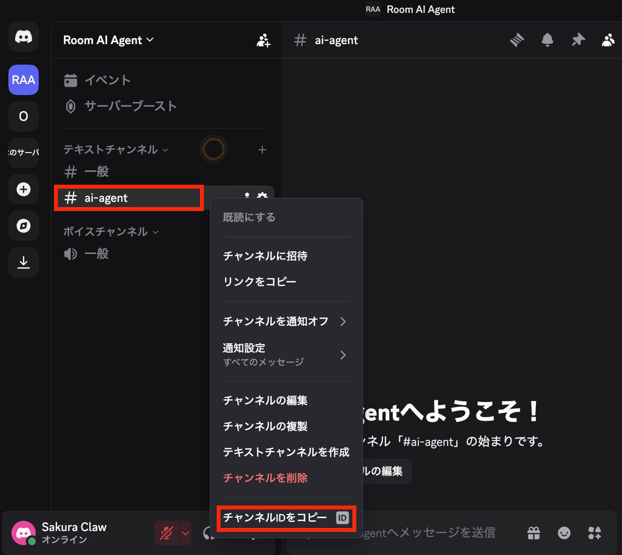This screenshot has width=622, height=555.
Task: Click the add a server plus icon
Action: point(24,189)
